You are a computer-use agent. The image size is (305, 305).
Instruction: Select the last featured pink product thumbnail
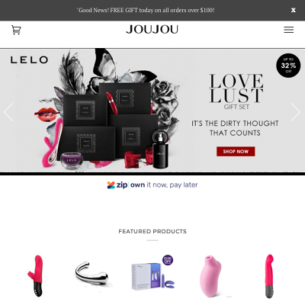point(269,276)
